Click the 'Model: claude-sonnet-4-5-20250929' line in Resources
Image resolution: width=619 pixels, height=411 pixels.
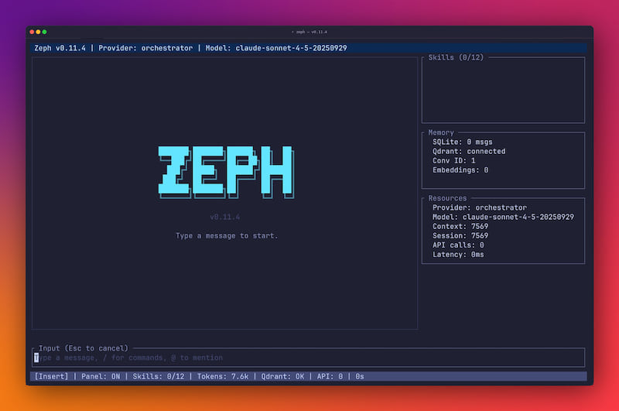504,217
